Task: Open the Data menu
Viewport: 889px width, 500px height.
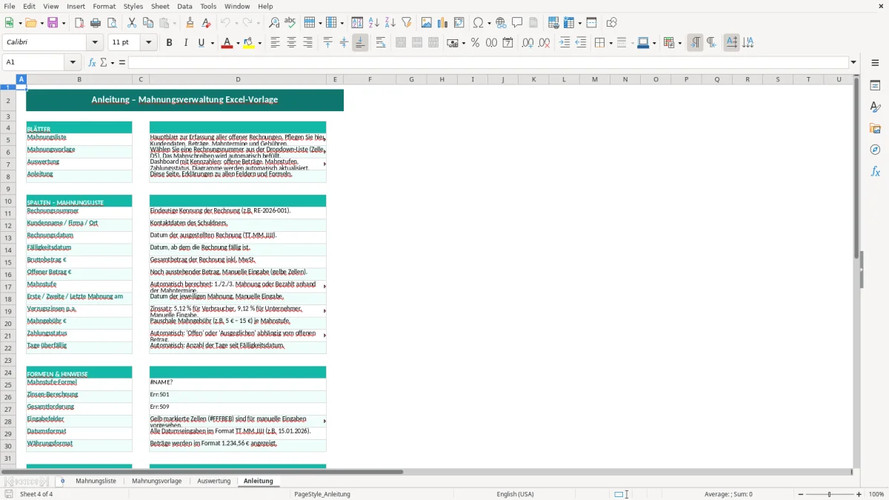Action: click(184, 6)
